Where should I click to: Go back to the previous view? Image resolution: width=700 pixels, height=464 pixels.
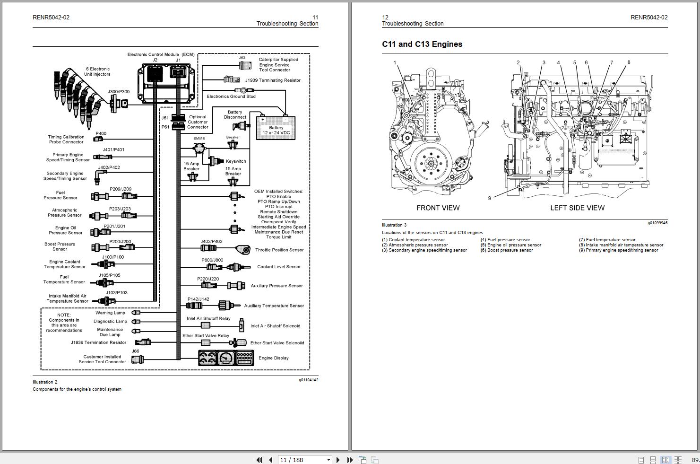(x=362, y=460)
